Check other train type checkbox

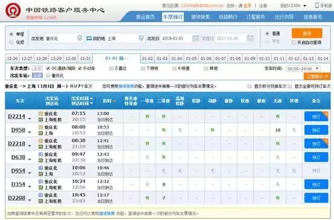pos(206,68)
